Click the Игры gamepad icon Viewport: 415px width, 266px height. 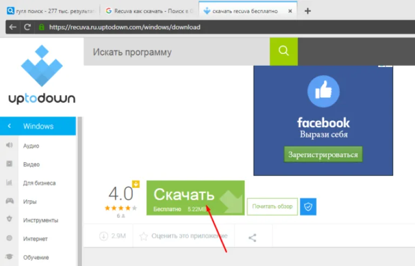(10, 201)
